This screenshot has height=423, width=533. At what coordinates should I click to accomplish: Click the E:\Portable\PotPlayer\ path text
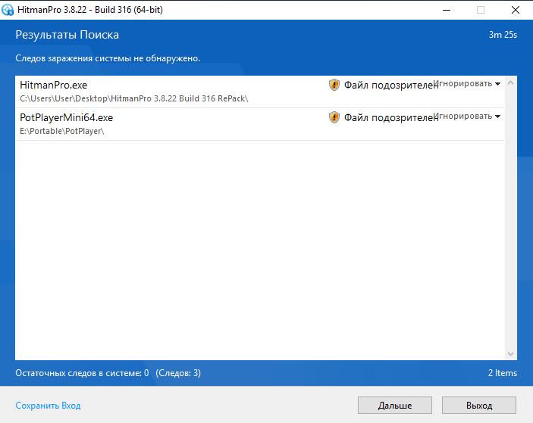[x=62, y=131]
